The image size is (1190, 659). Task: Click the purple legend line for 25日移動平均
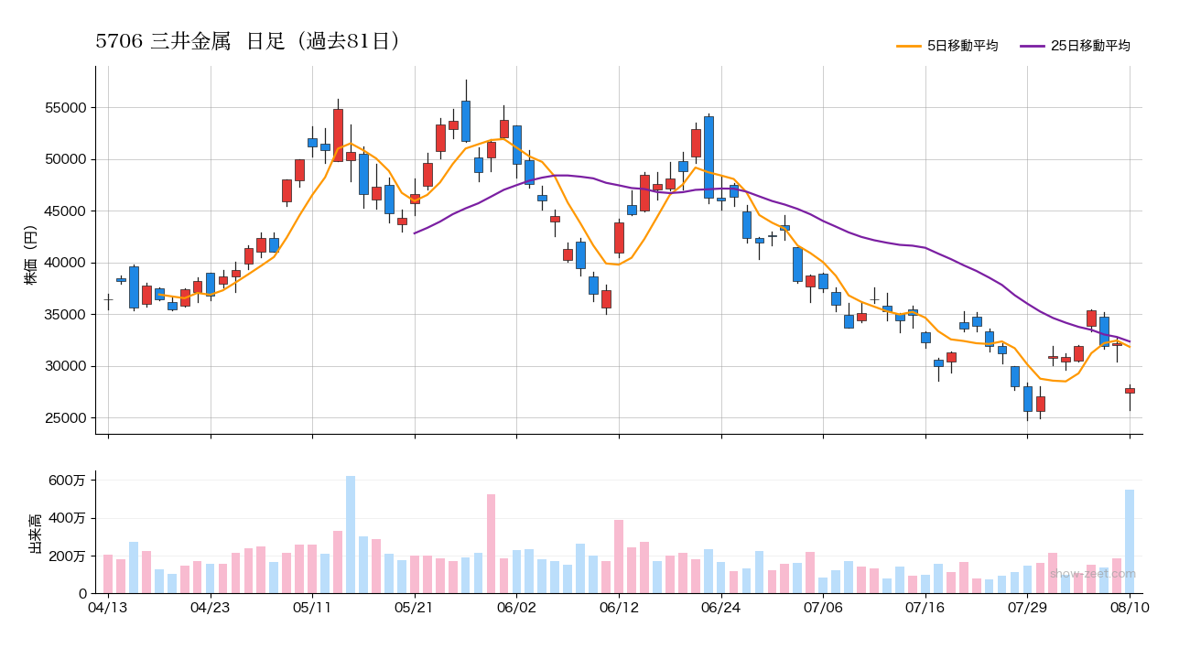click(x=1033, y=46)
